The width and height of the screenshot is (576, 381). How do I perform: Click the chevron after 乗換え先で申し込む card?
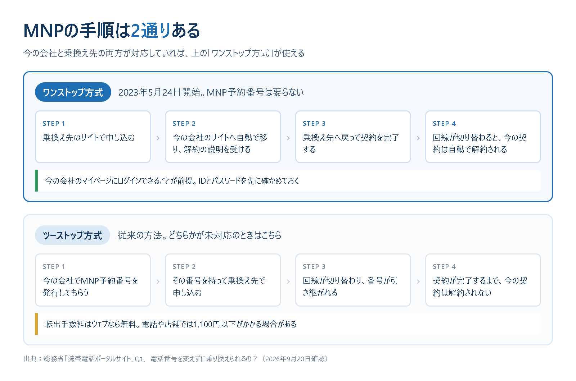tap(288, 281)
